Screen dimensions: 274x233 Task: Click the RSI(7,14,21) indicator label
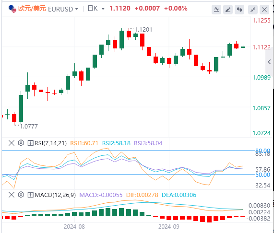coord(50,143)
